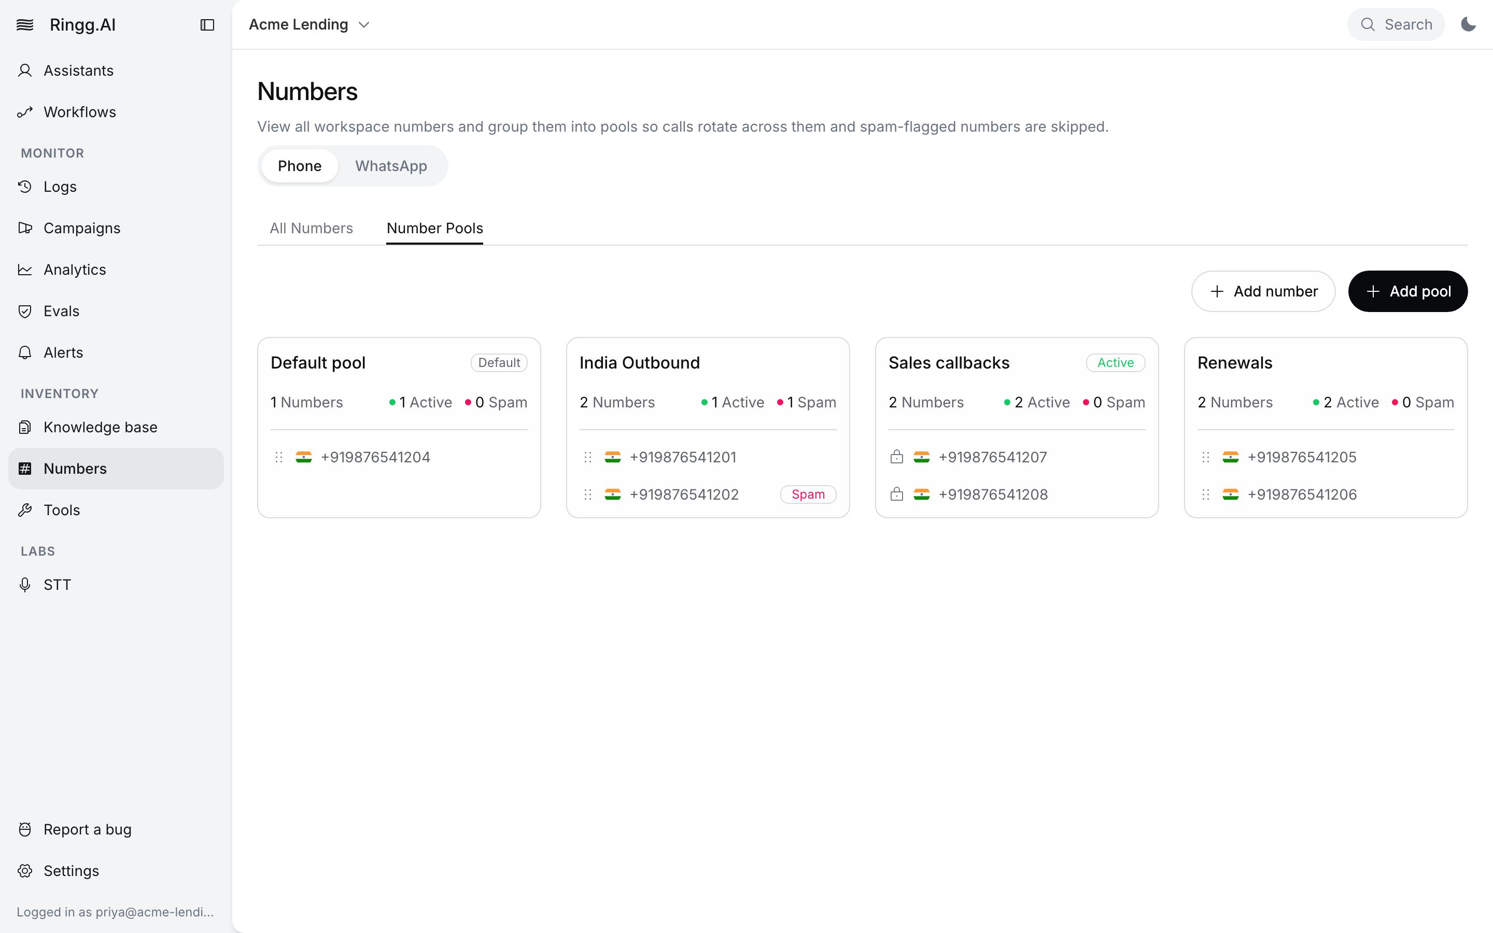
Task: Navigate to Evals
Action: [116, 311]
